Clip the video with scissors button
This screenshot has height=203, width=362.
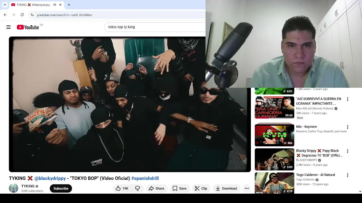(x=201, y=188)
